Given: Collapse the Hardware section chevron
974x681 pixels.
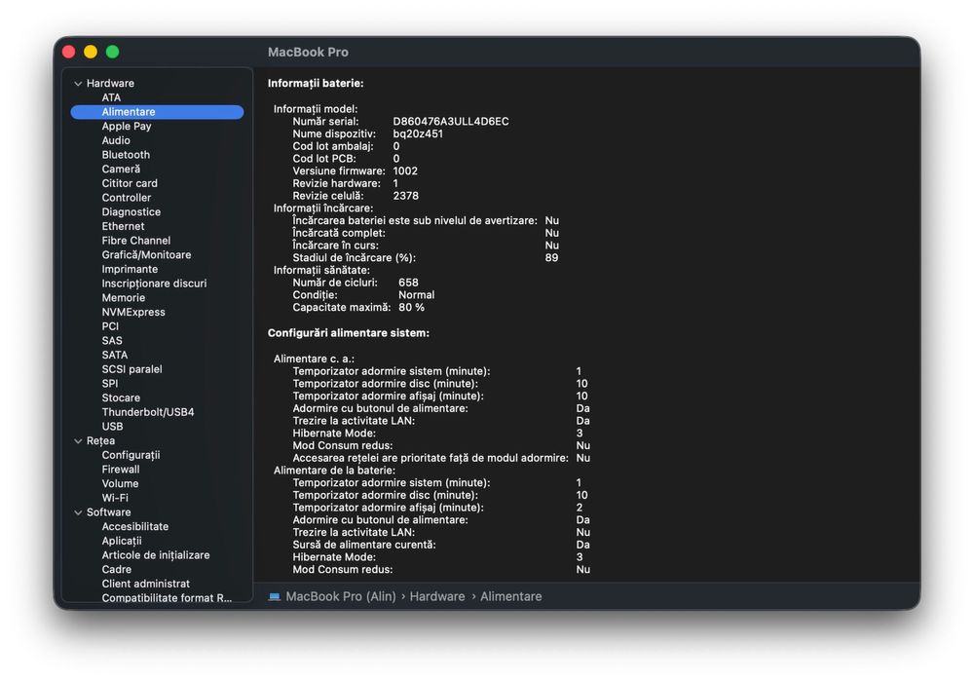Looking at the screenshot, I should pos(78,83).
